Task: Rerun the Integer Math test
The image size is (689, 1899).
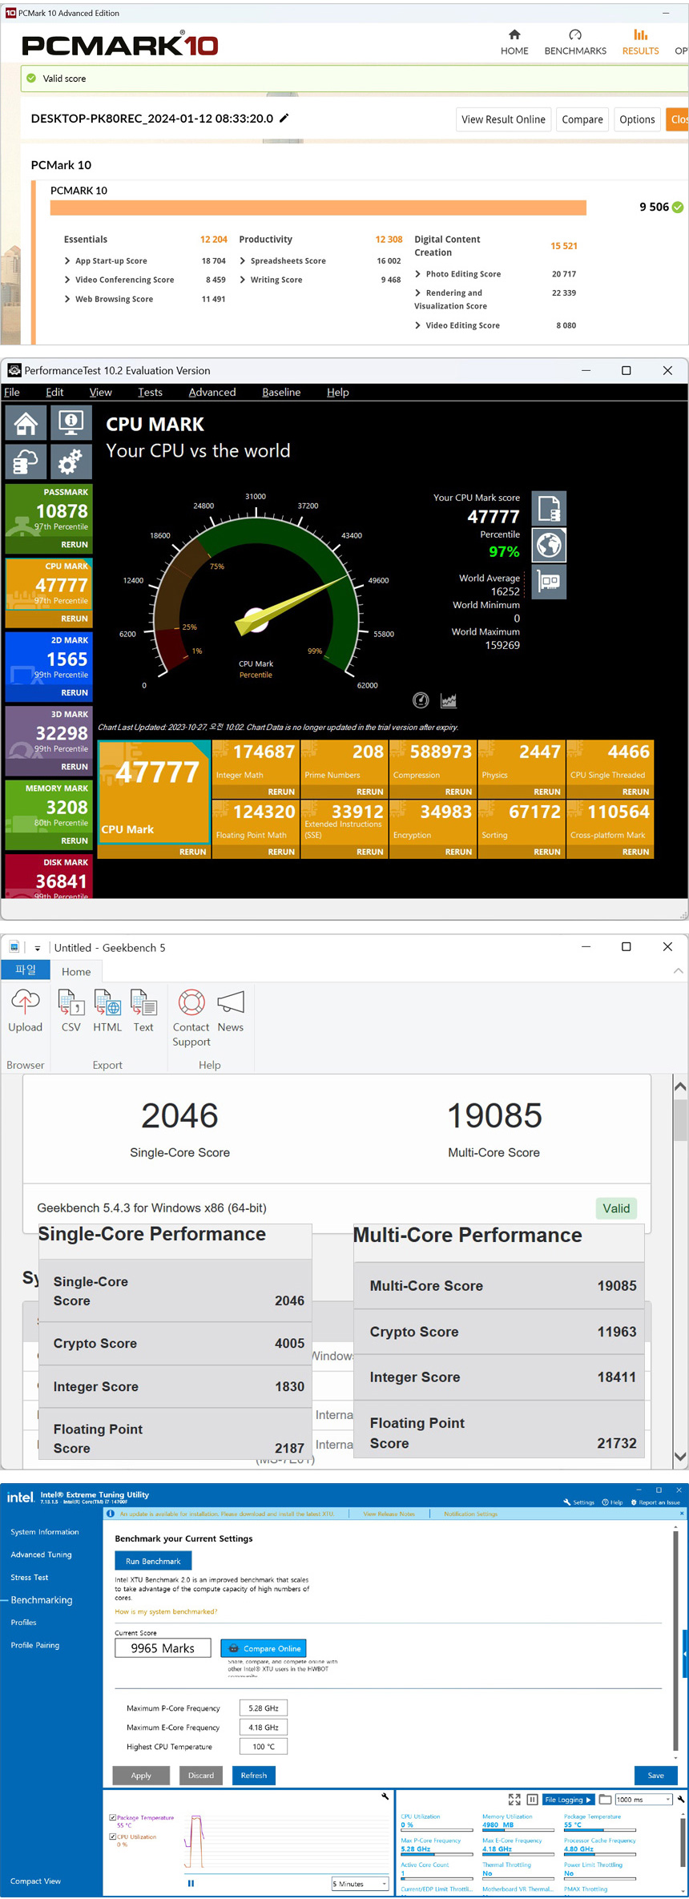Action: 281,792
